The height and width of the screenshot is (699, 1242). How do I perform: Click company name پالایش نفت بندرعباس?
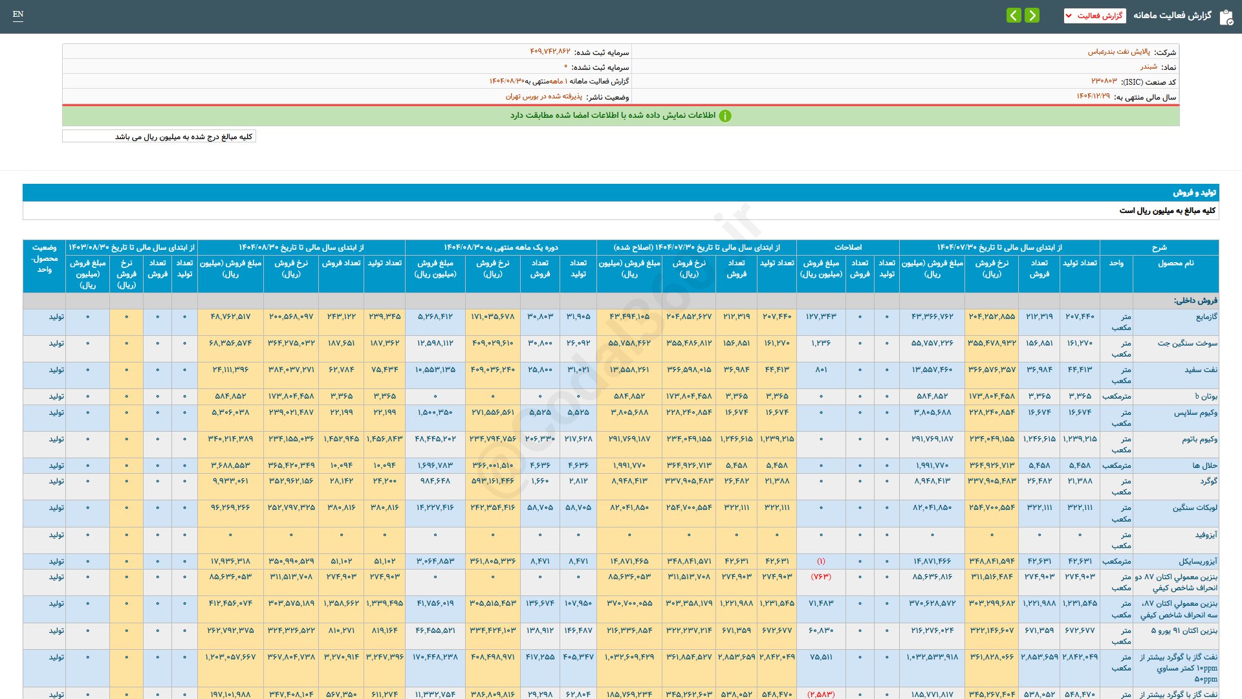(1118, 52)
